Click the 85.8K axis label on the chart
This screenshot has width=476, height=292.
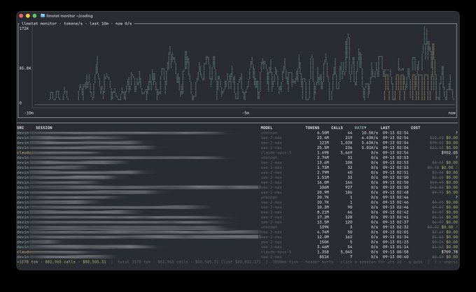pos(25,68)
